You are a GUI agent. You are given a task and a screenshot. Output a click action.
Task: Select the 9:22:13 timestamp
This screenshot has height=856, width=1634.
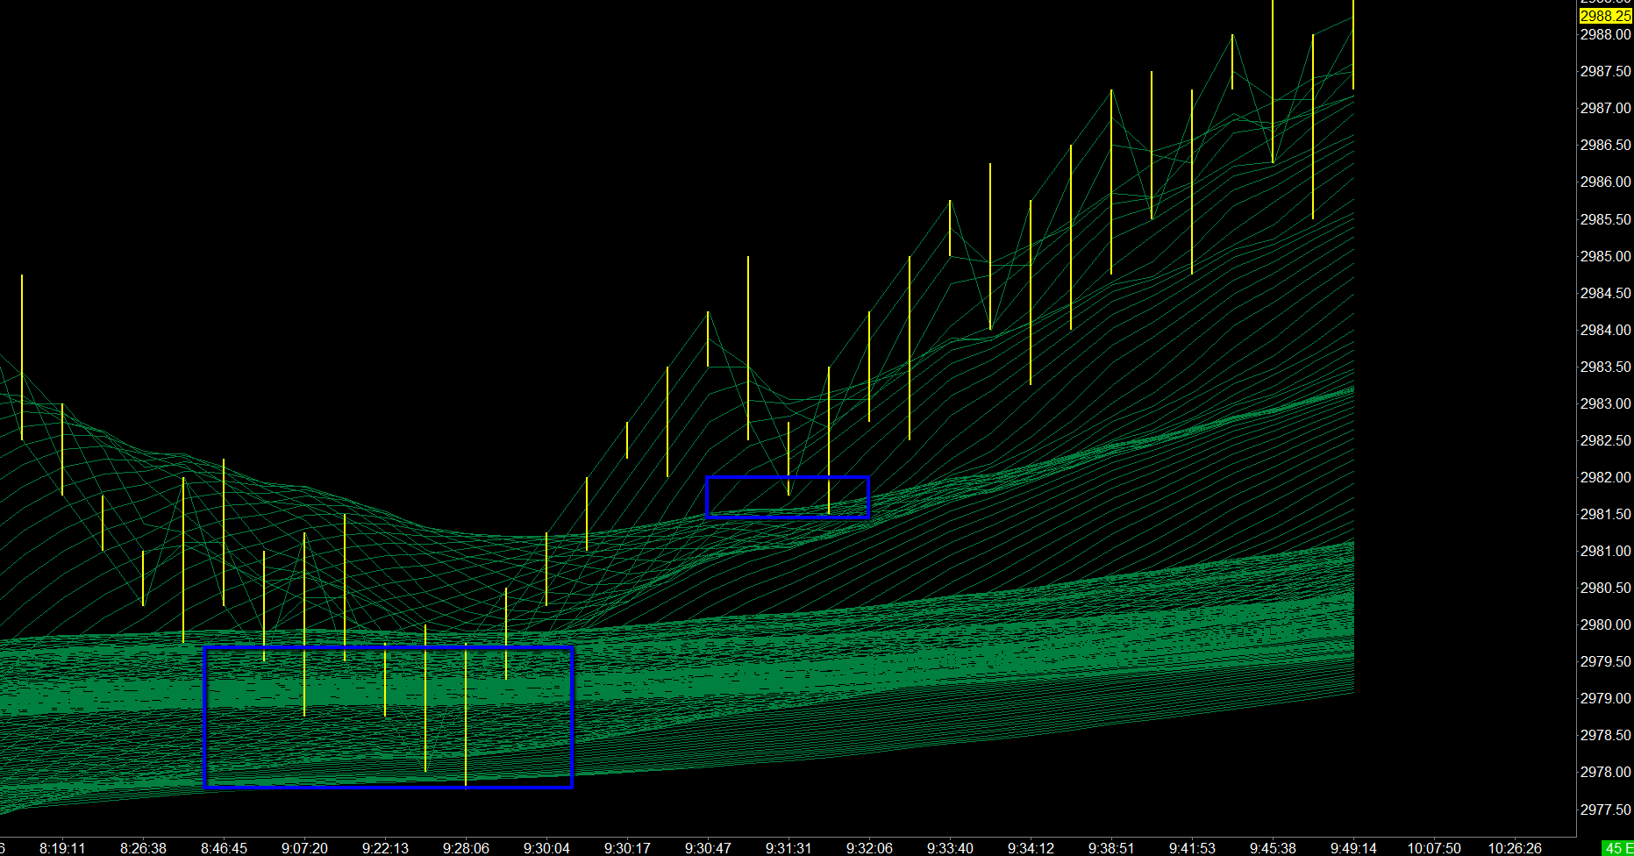point(385,848)
